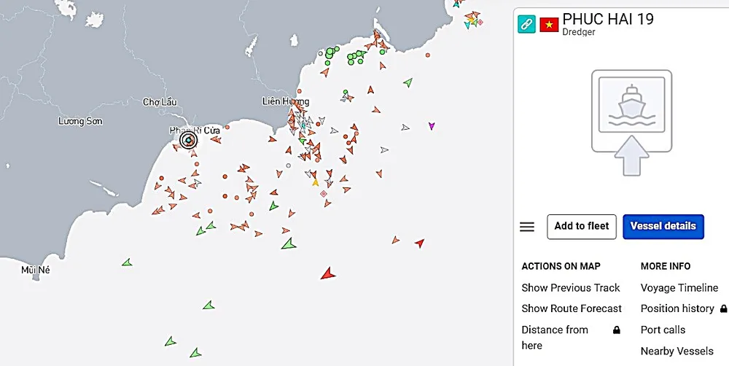Screen dimensions: 729x366
Task: Click the Liên Hương town label on map
Action: tap(286, 101)
